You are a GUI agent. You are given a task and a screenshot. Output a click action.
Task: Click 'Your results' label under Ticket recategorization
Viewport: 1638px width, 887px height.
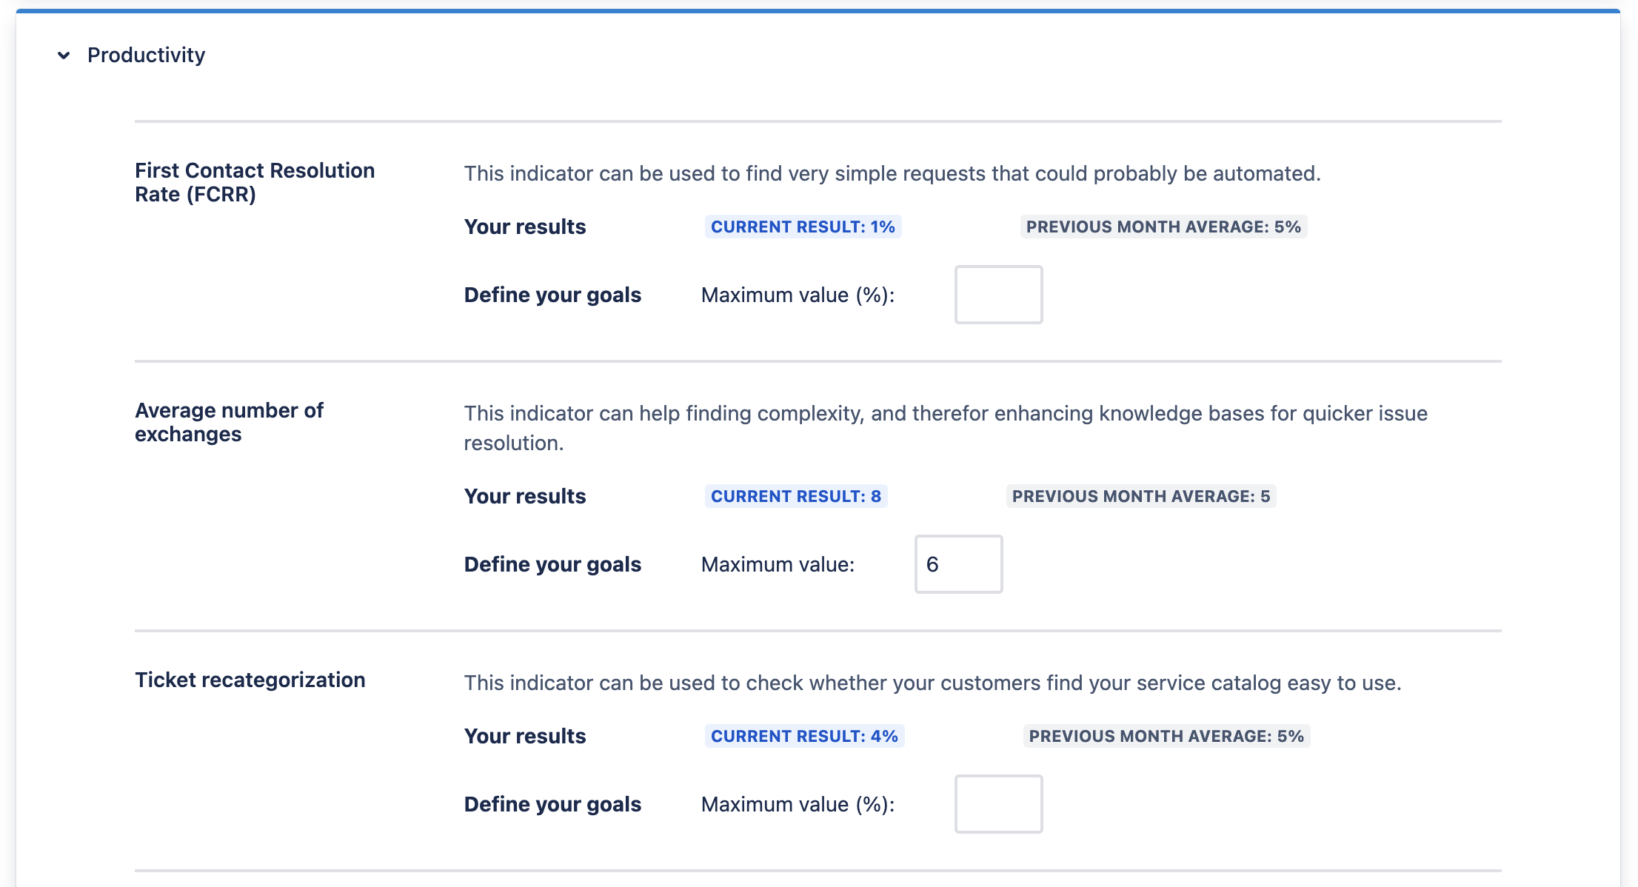pyautogui.click(x=524, y=736)
